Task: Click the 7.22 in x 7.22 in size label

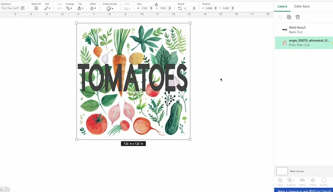Action: click(133, 144)
